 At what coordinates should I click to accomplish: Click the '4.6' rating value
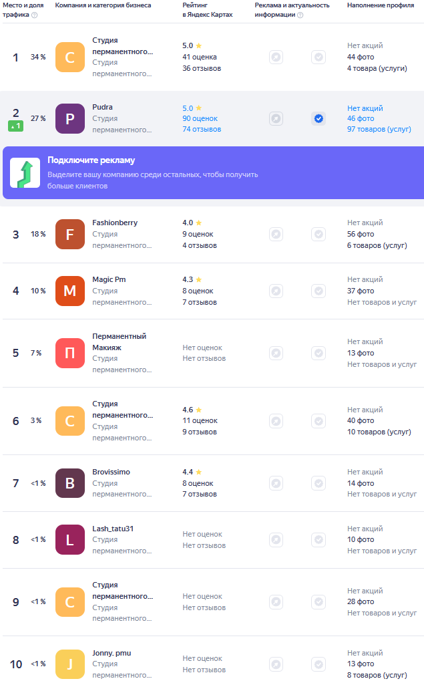188,410
